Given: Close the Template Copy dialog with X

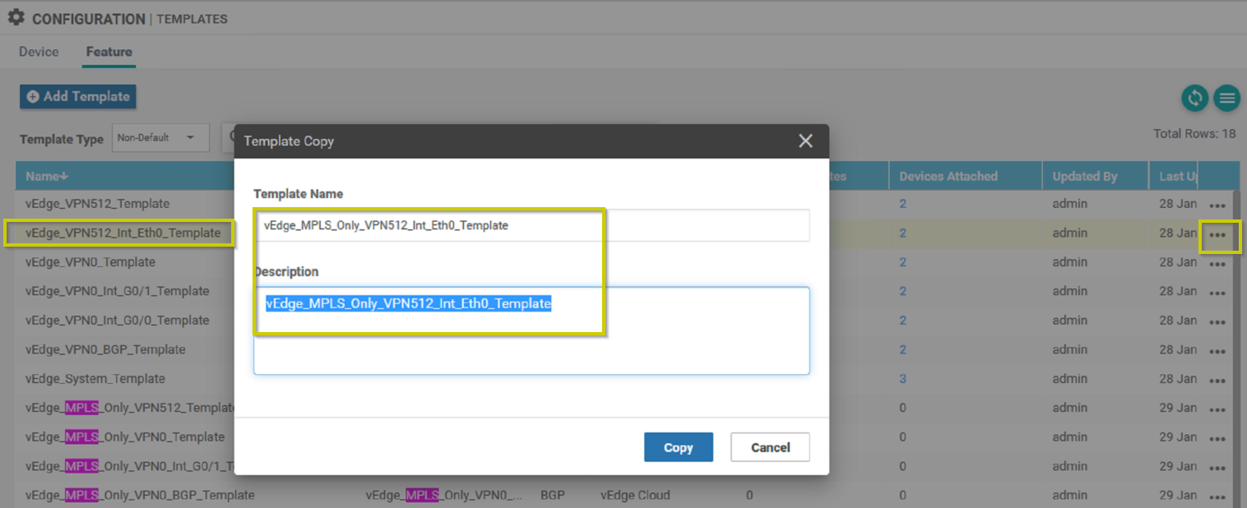Looking at the screenshot, I should click(805, 141).
